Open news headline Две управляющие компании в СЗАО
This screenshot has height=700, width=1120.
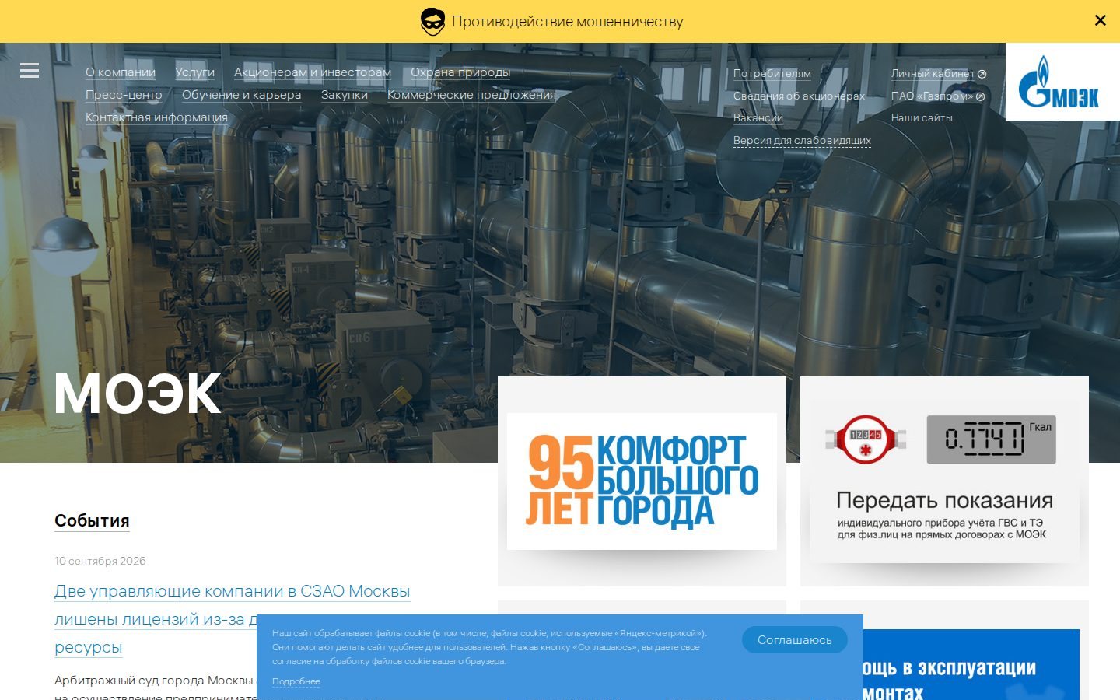pyautogui.click(x=232, y=619)
